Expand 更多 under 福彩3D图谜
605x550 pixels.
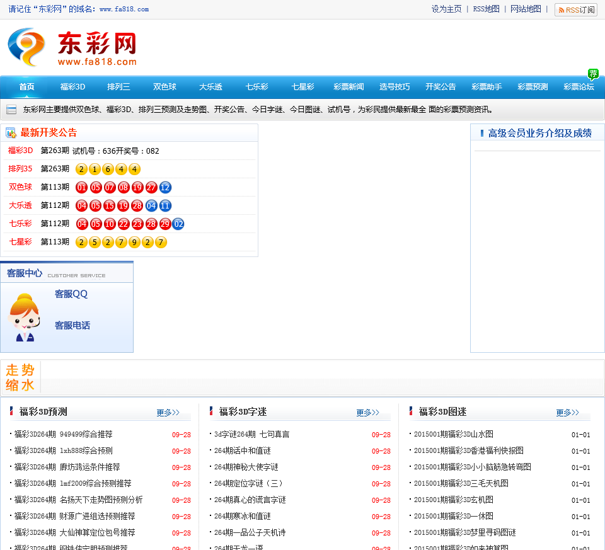pyautogui.click(x=567, y=413)
